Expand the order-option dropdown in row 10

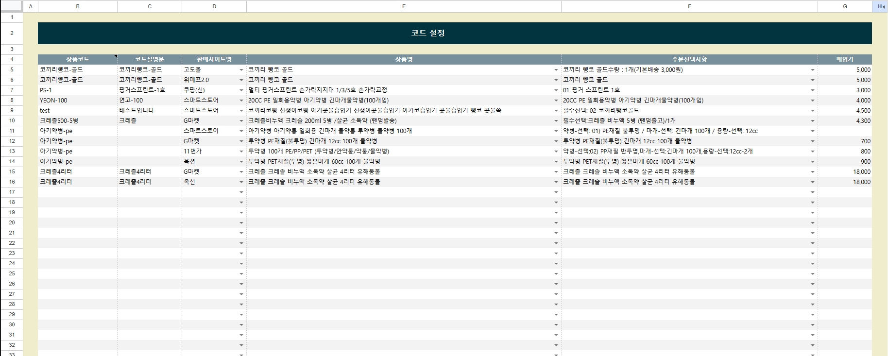(813, 121)
